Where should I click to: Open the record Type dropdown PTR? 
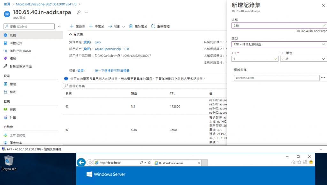point(279,44)
